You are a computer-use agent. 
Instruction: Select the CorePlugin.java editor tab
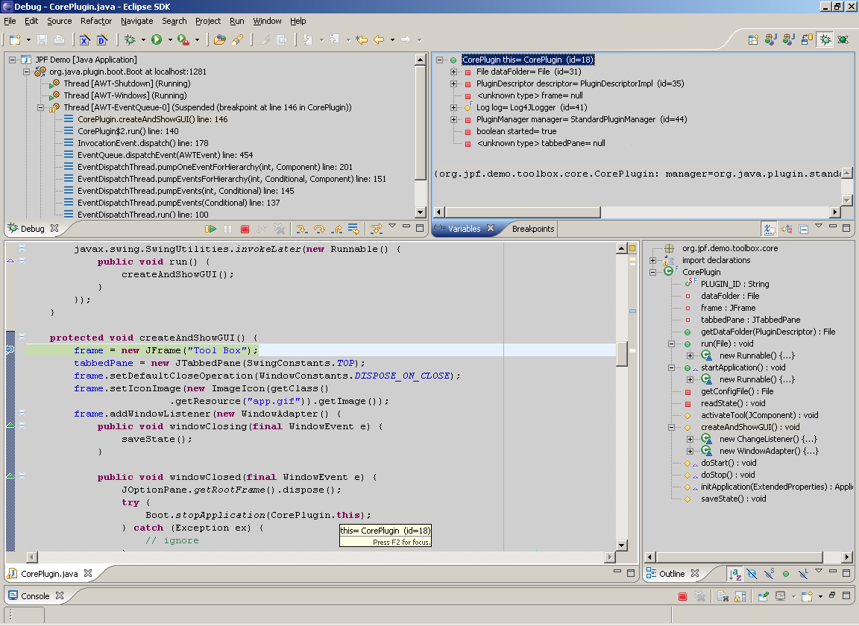(49, 573)
